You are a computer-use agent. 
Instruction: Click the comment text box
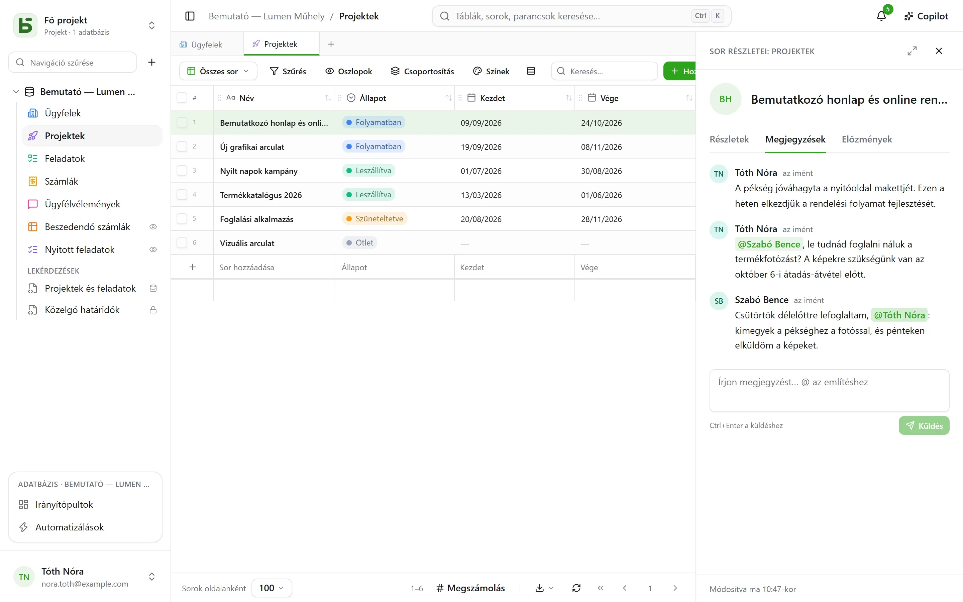click(x=829, y=390)
